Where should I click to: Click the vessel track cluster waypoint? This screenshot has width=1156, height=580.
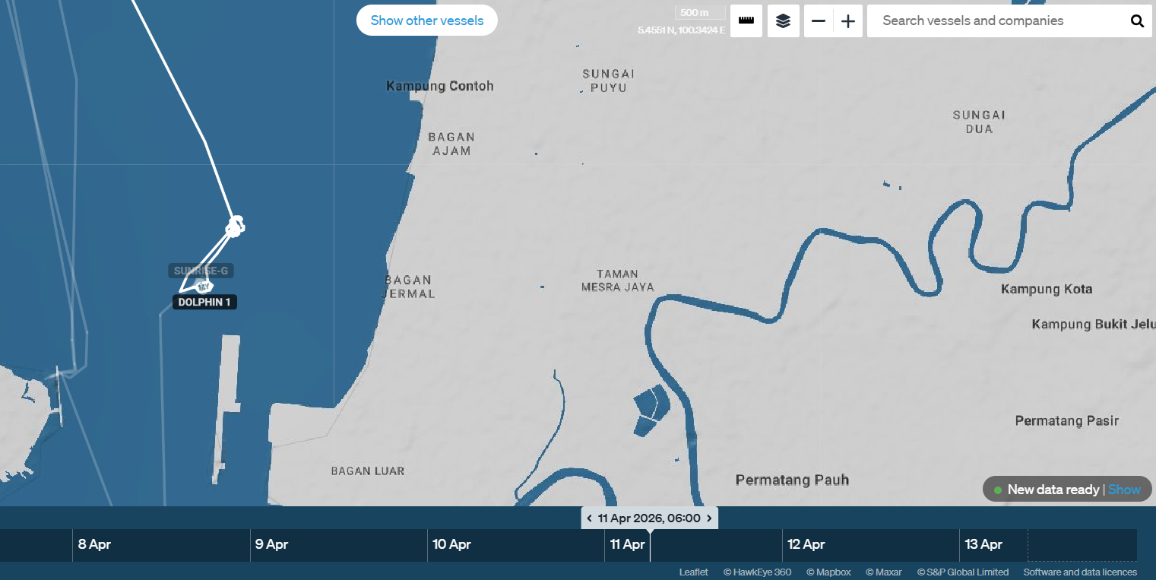(235, 226)
